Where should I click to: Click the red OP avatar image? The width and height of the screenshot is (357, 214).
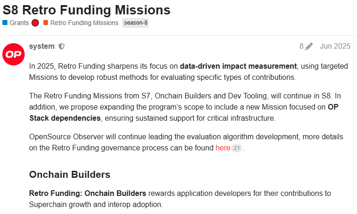click(x=14, y=54)
